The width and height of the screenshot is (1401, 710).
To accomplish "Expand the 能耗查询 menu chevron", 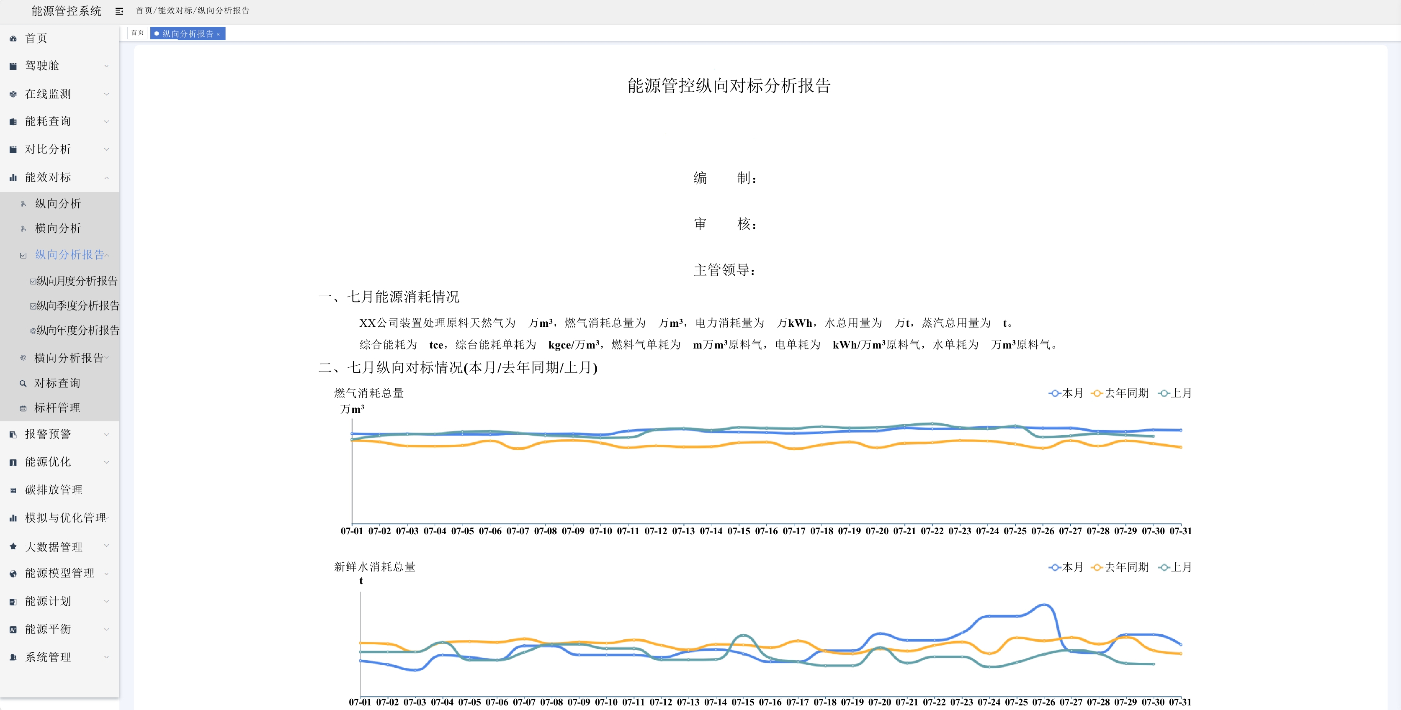I will (x=107, y=122).
